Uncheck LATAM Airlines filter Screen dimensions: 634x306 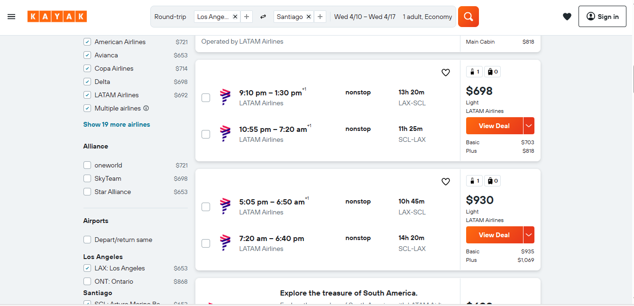point(87,95)
